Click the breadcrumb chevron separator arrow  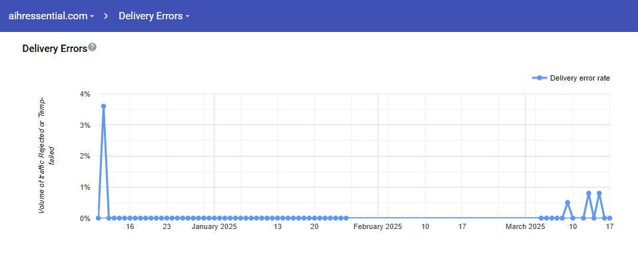click(x=106, y=16)
